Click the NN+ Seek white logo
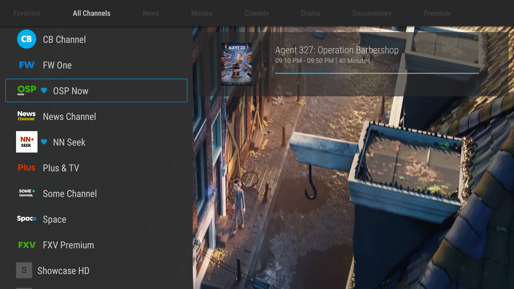This screenshot has width=514, height=289. 27,142
